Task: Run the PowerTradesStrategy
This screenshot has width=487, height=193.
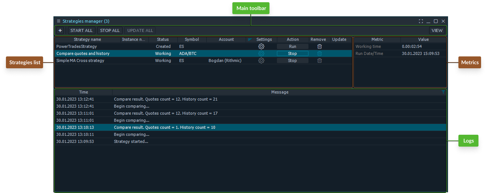Action: 292,46
